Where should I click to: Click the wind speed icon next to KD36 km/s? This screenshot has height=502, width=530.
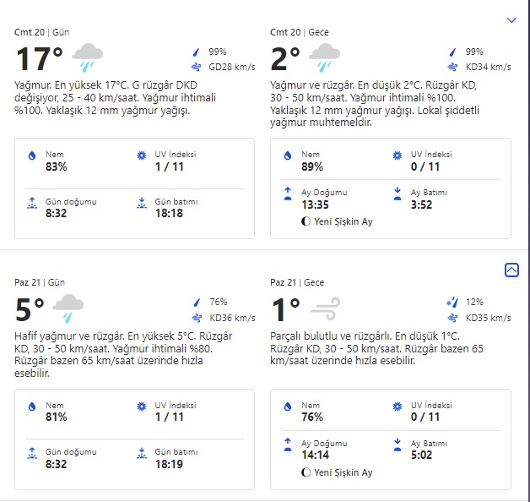click(x=196, y=319)
